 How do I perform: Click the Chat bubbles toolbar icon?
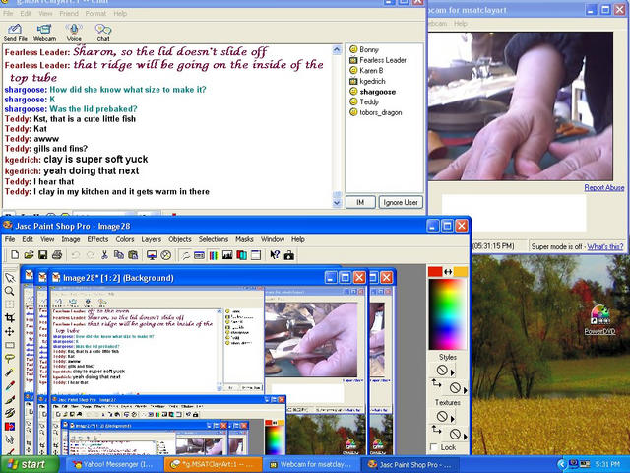tap(103, 33)
